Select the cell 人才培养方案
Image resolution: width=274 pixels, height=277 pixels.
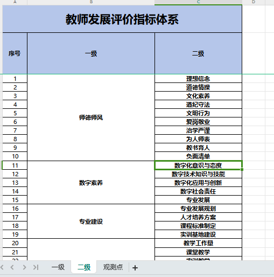coord(198,217)
